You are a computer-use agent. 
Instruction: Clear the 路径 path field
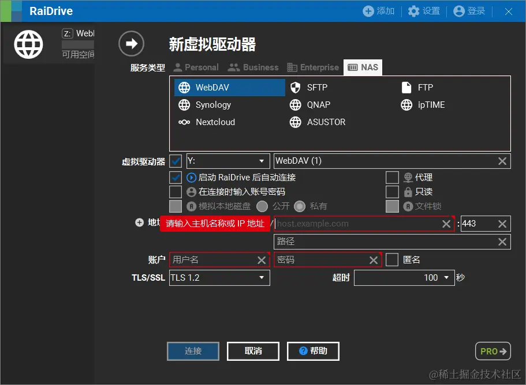point(502,241)
